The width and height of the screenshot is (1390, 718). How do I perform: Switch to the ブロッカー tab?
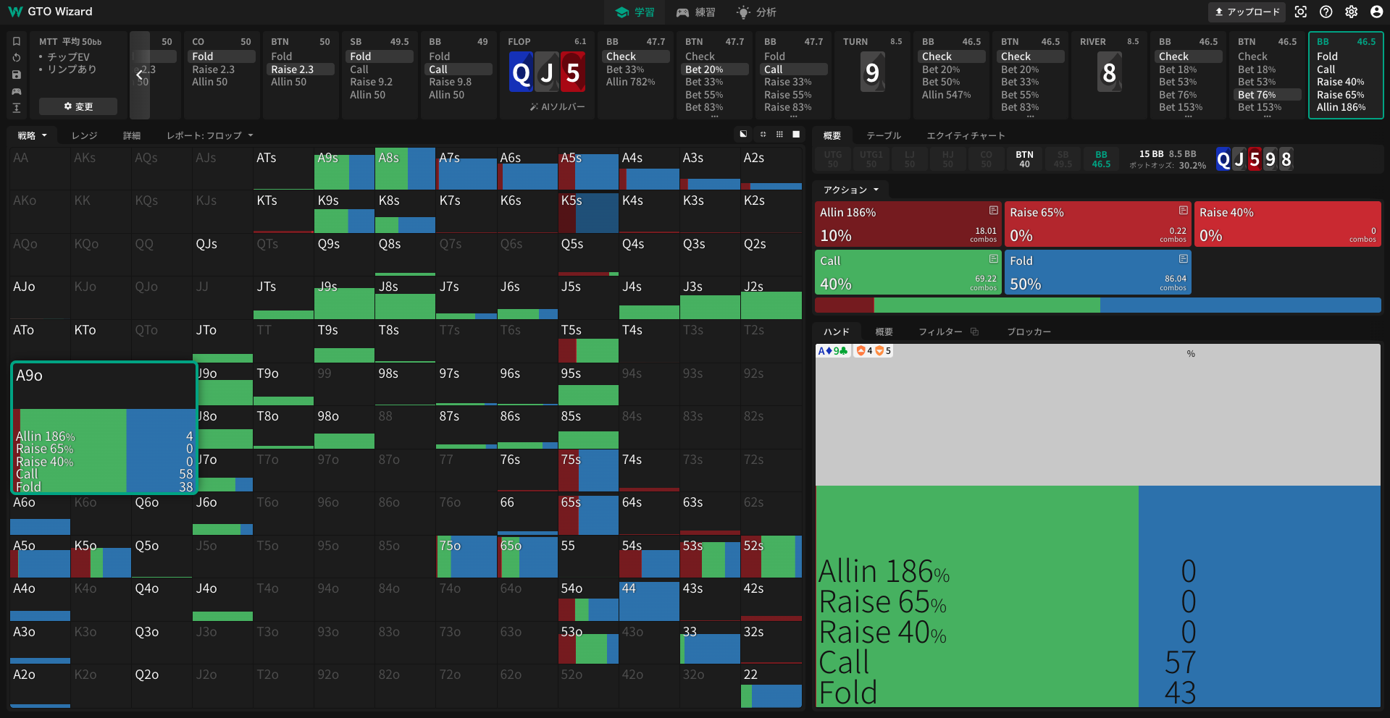pyautogui.click(x=1029, y=331)
